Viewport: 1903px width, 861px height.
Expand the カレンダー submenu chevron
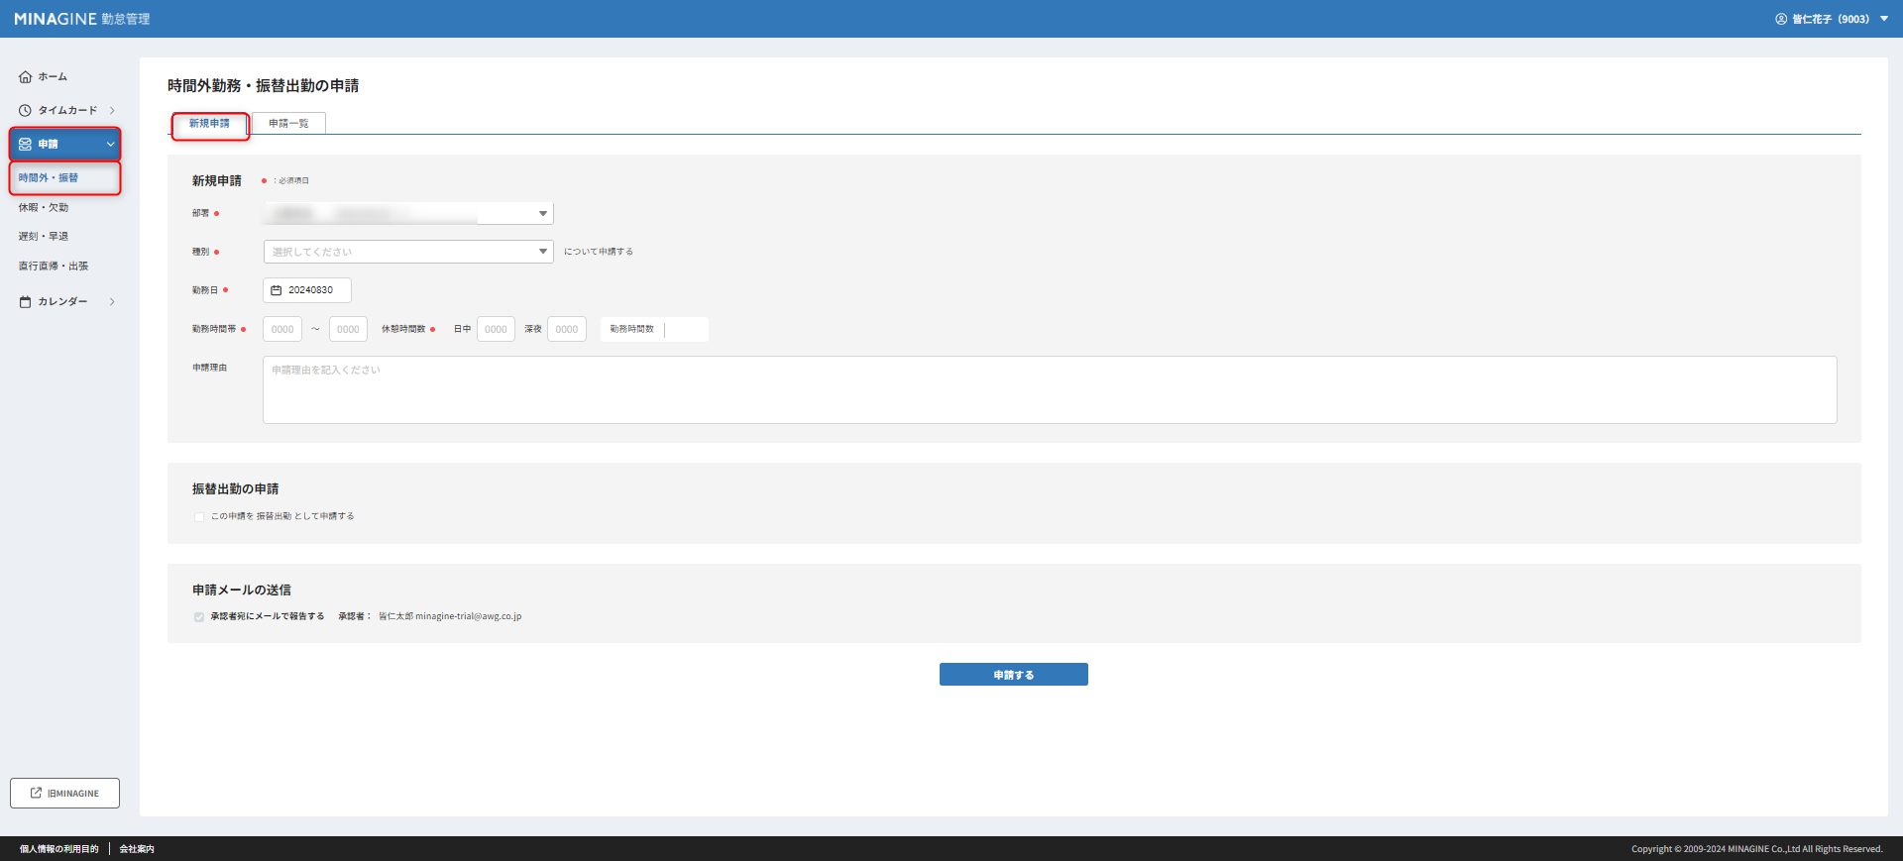(112, 302)
